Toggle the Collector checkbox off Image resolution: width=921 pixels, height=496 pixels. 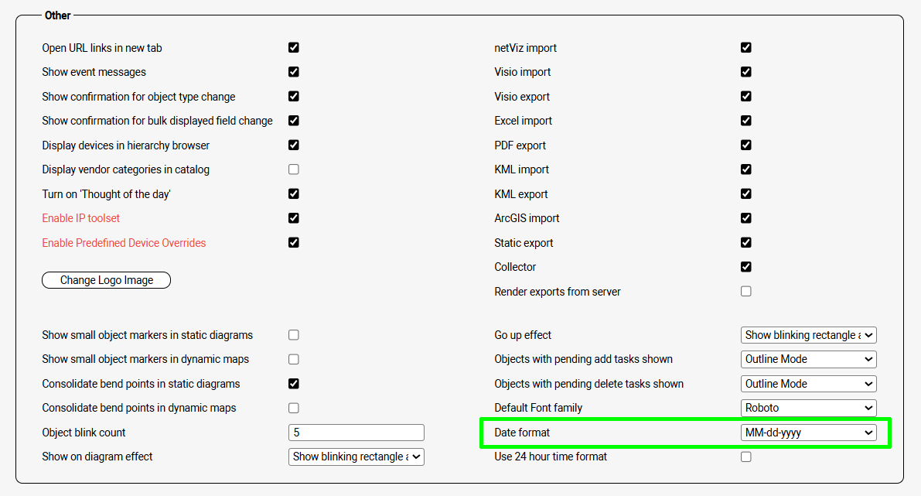point(746,267)
